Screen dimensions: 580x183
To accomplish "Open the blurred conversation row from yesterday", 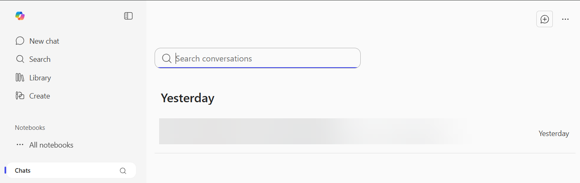I will coord(313,131).
